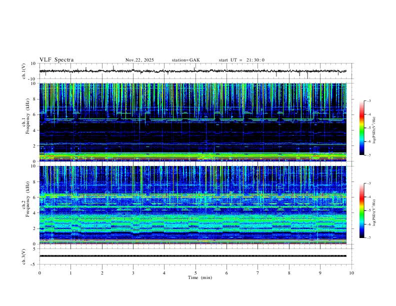This screenshot has width=396, height=306.
Task: Select the "start UT = 21:30:0" header text
Action: point(241,60)
